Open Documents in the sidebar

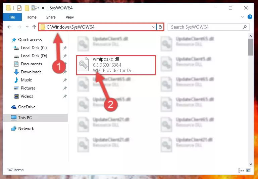pos(31,64)
